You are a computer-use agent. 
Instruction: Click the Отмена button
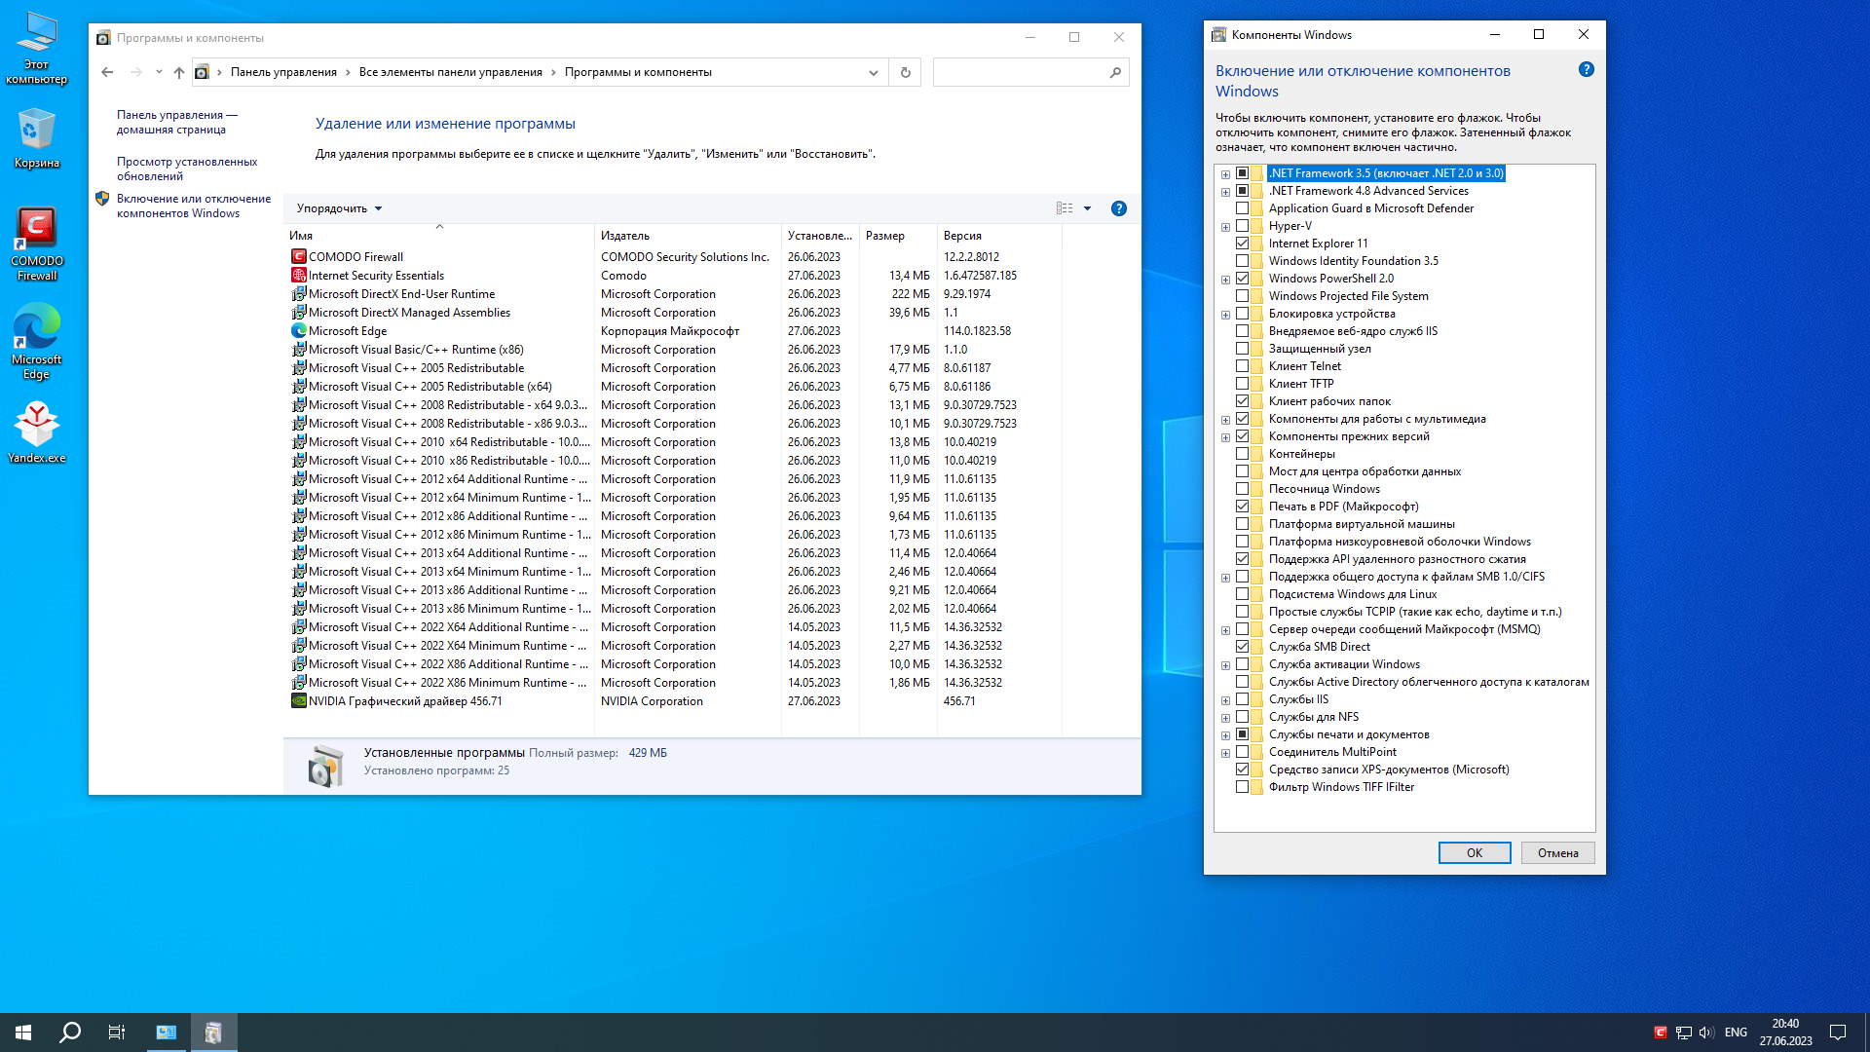coord(1556,853)
